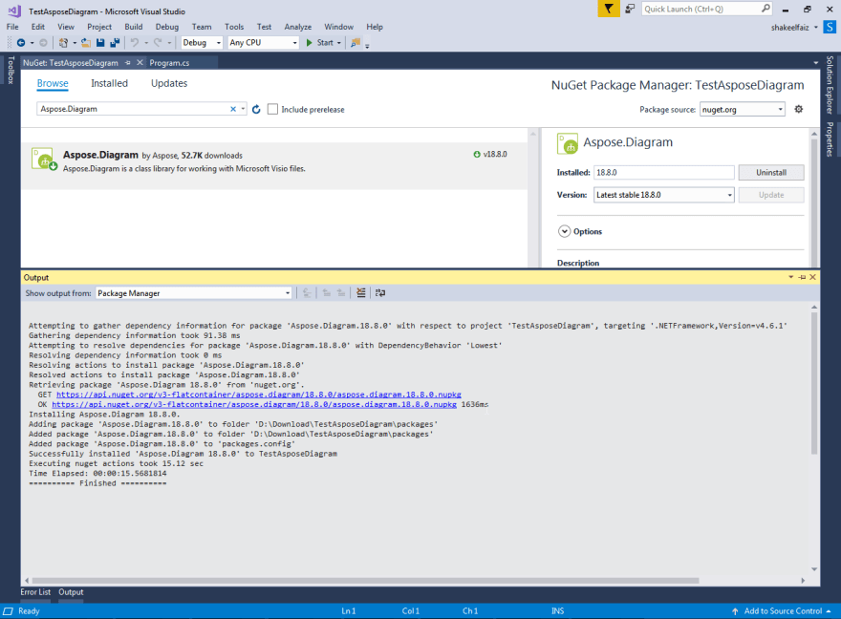Click the notifications flag icon
Image resolution: width=841 pixels, height=619 pixels.
pyautogui.click(x=609, y=9)
